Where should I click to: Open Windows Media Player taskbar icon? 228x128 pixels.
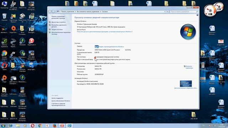[25, 126]
